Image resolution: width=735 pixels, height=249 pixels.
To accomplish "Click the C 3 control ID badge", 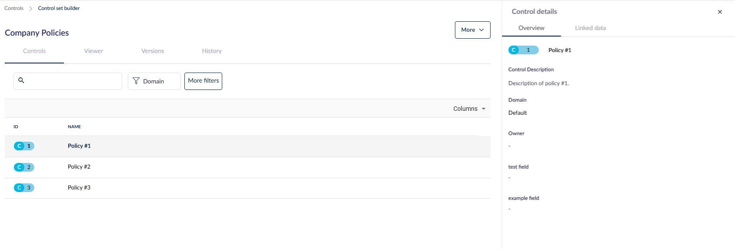I will pos(24,188).
